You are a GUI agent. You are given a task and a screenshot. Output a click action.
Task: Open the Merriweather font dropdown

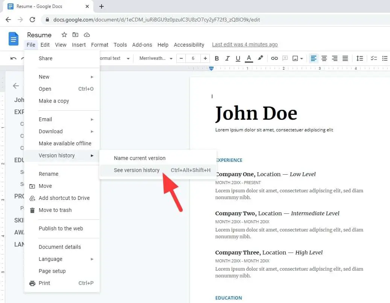click(x=155, y=58)
